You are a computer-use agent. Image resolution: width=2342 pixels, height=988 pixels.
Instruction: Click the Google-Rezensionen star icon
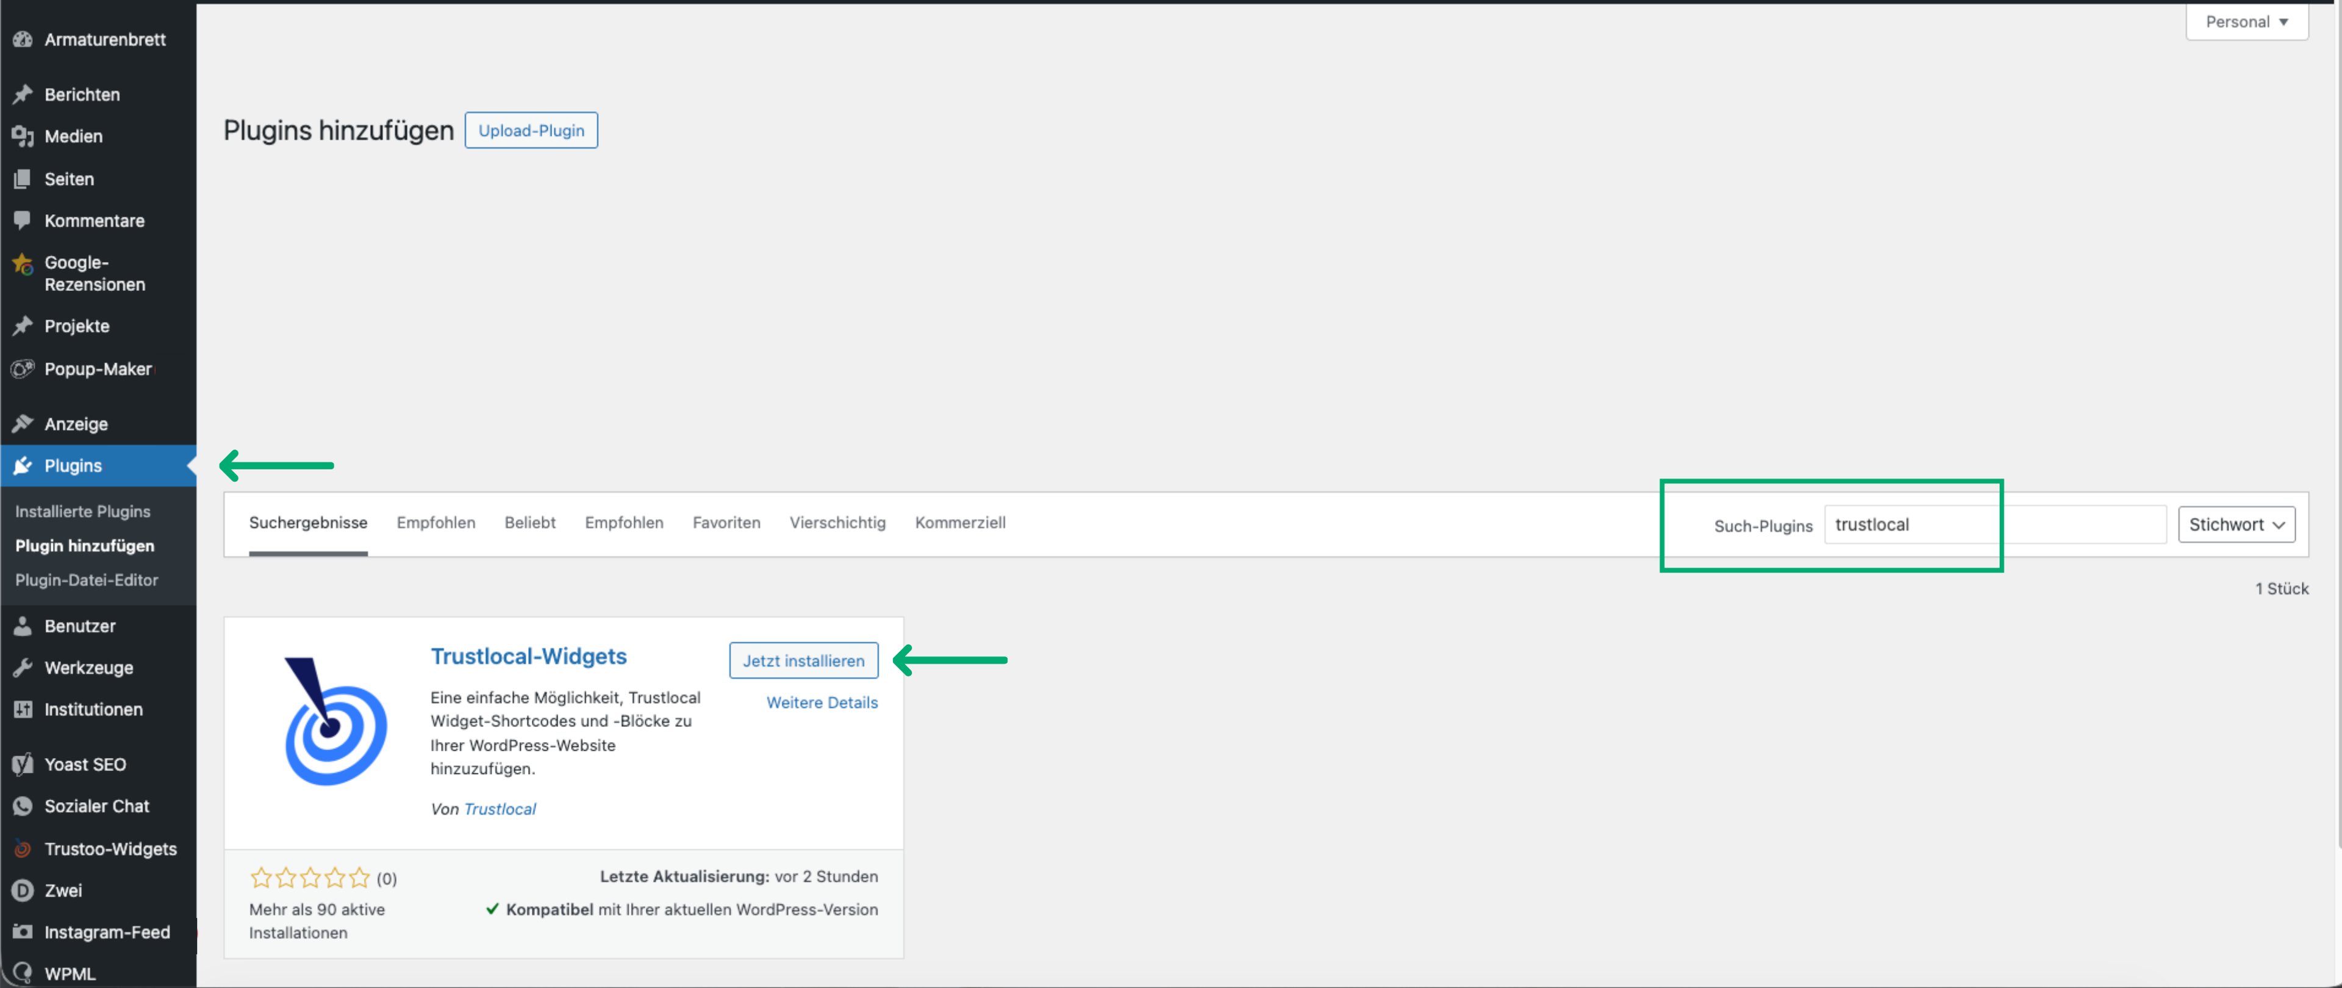[x=23, y=263]
